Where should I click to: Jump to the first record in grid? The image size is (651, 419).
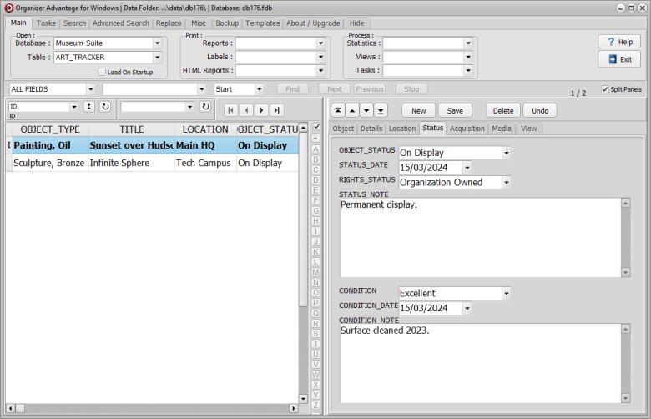[231, 110]
